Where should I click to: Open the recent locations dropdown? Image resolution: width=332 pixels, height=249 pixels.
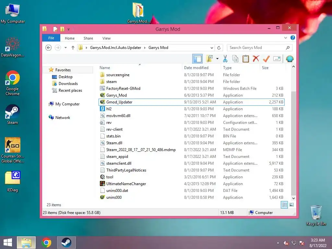click(65, 48)
